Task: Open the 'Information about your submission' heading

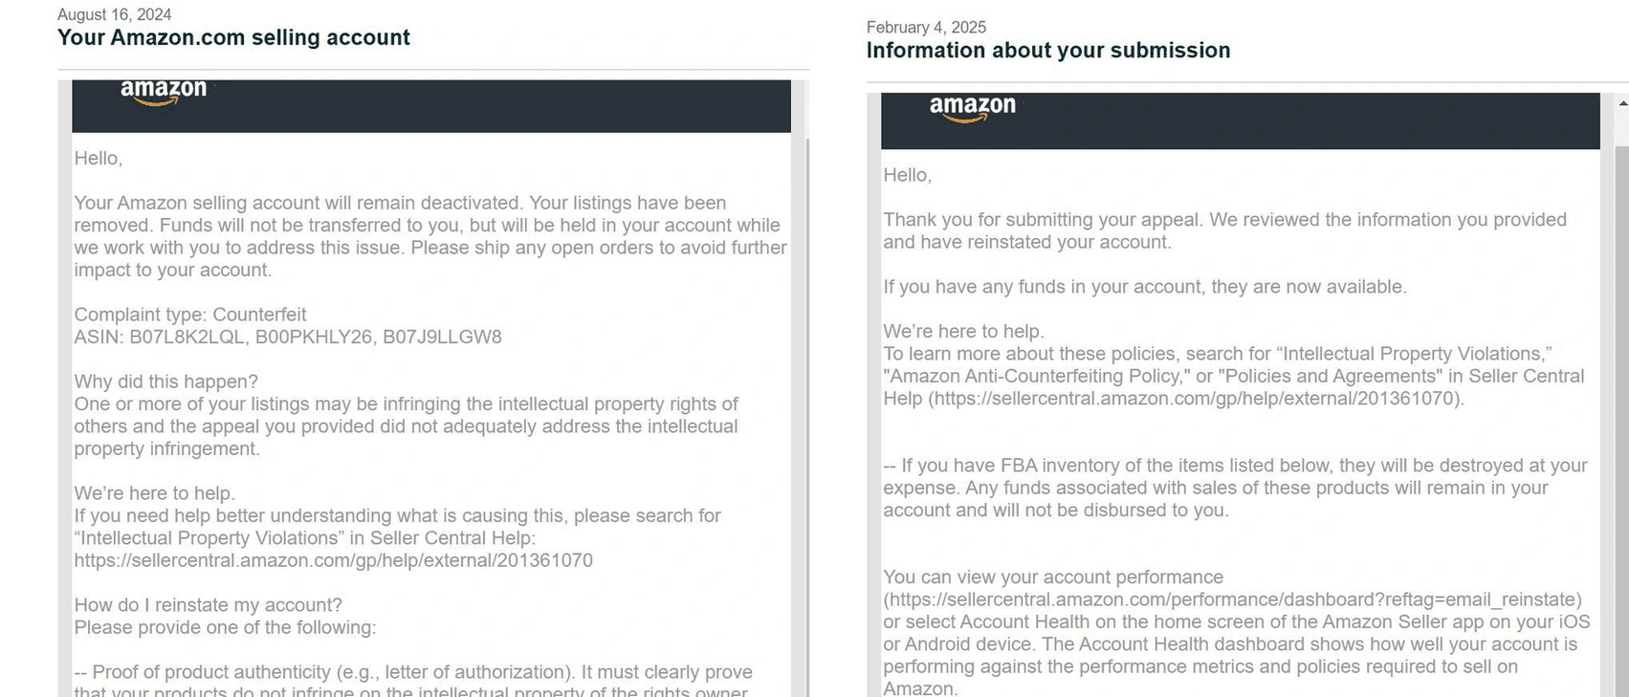Action: pyautogui.click(x=1047, y=51)
